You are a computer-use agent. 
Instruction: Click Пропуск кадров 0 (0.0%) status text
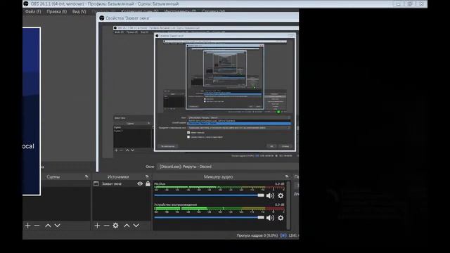(x=257, y=235)
